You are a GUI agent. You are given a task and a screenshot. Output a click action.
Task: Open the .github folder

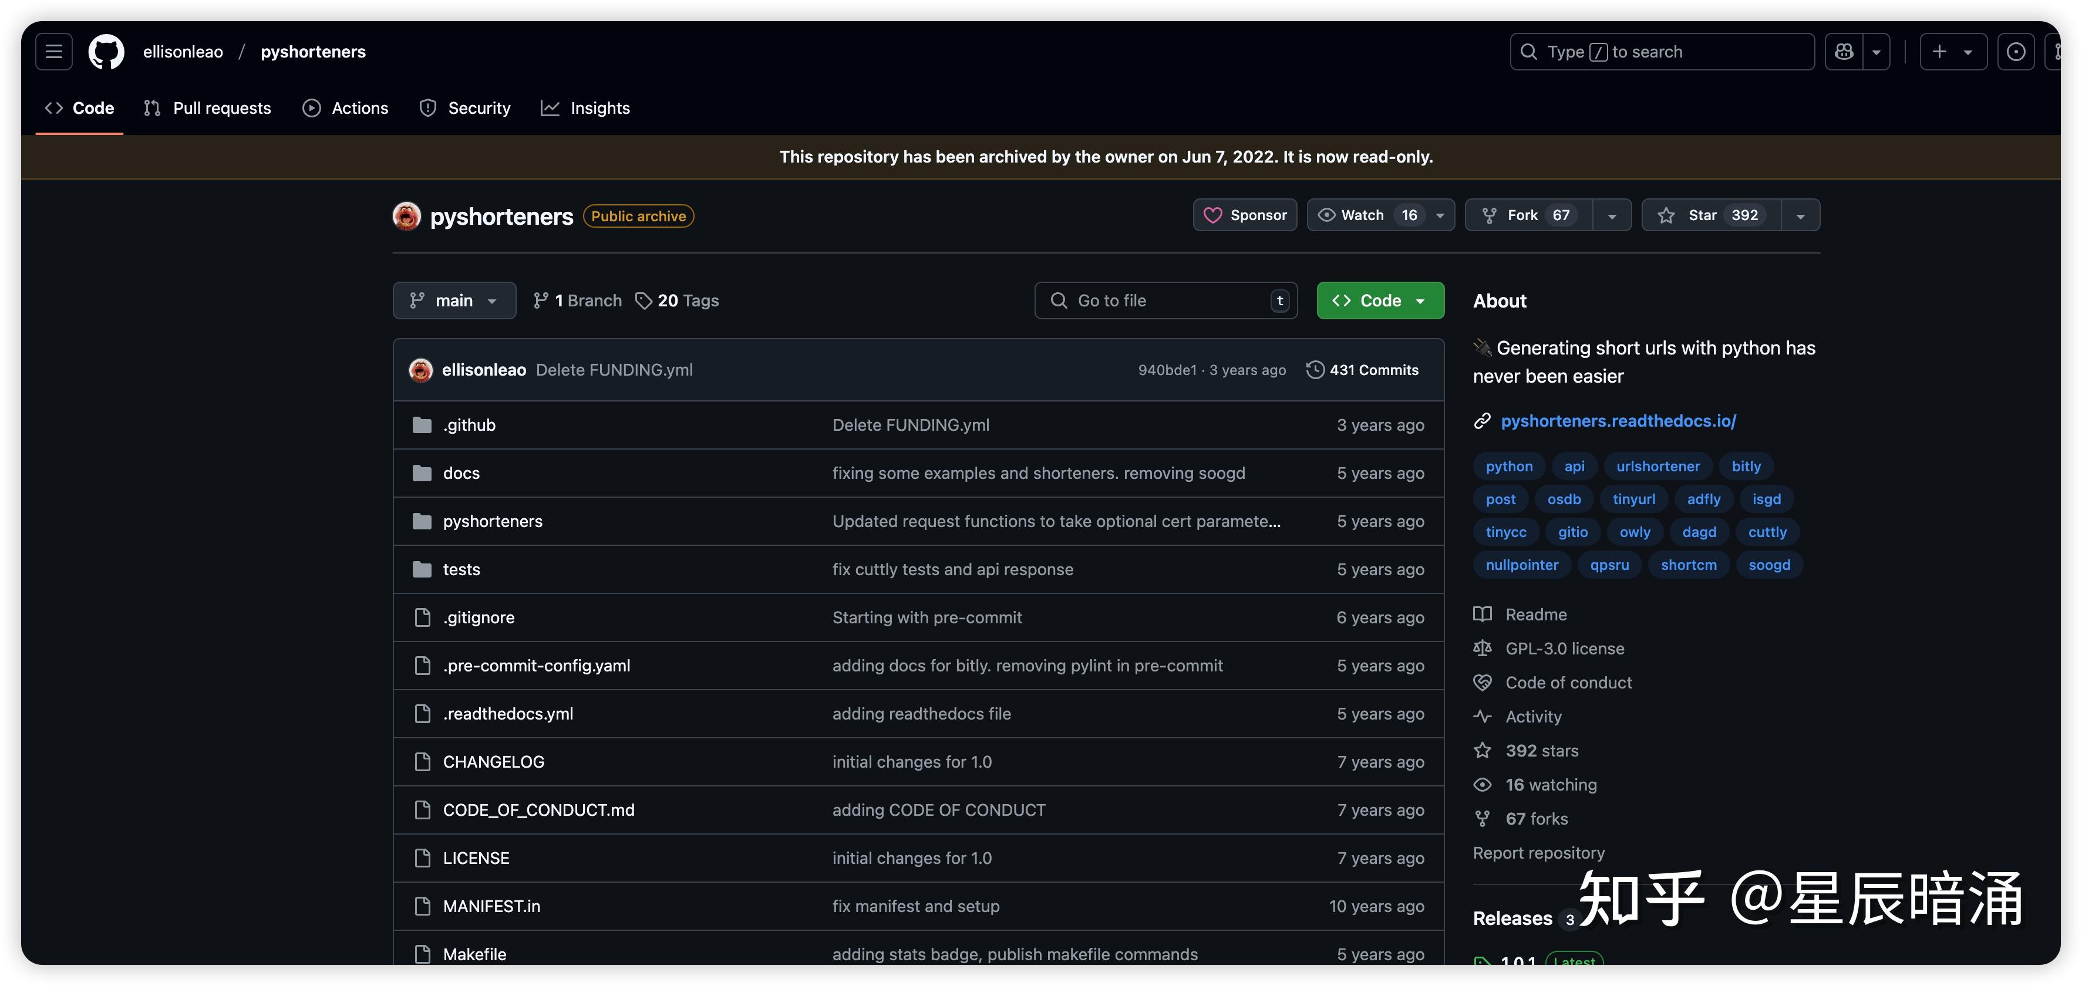point(469,425)
